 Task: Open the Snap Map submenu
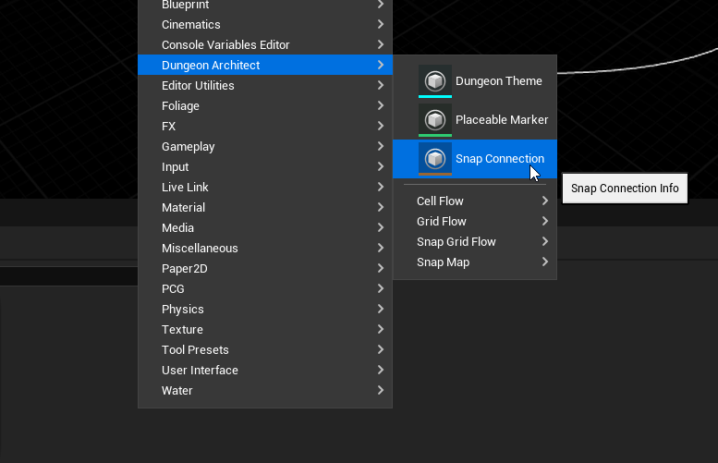(475, 262)
